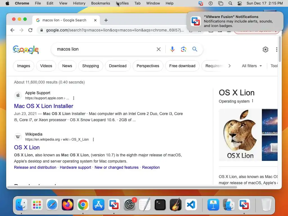Open Control Center in menu bar

[x=240, y=3]
